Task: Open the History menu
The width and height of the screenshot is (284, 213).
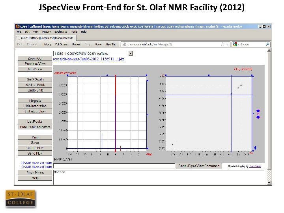Action: 47,32
